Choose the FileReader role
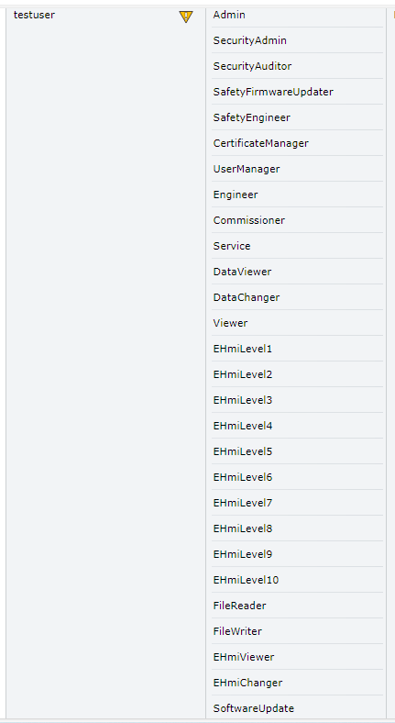This screenshot has height=723, width=395. point(239,606)
